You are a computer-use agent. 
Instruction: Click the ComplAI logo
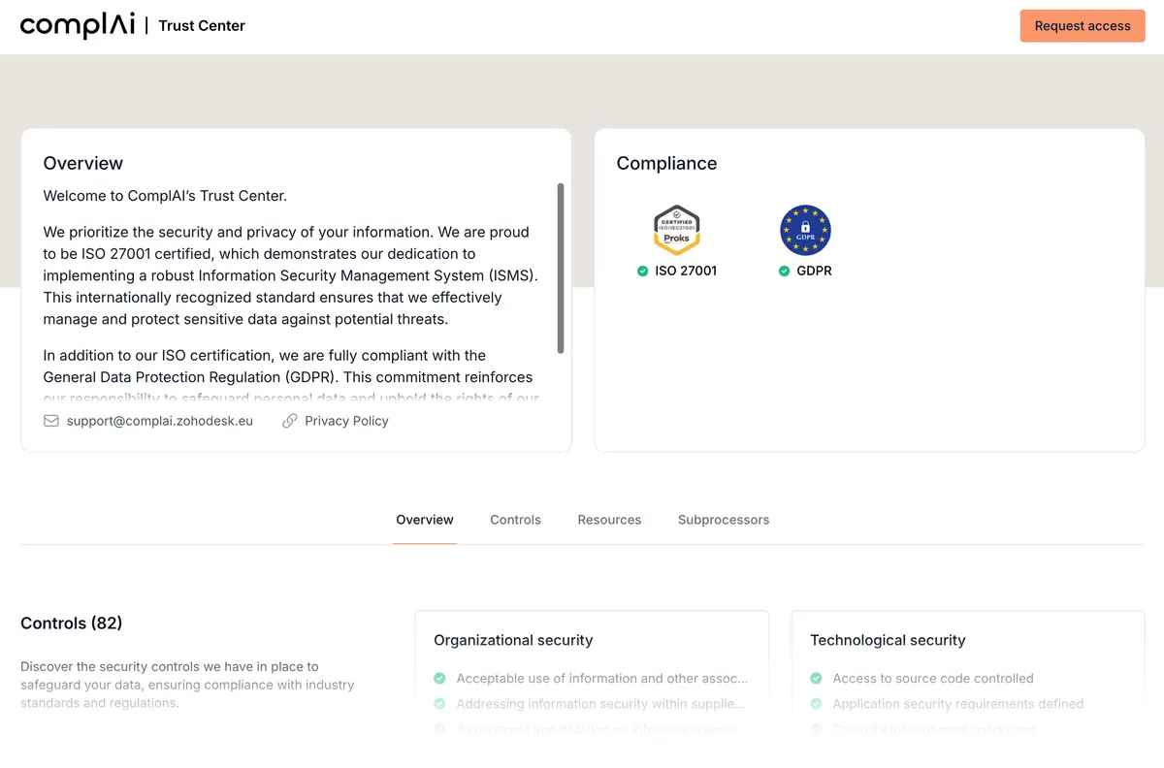click(78, 25)
